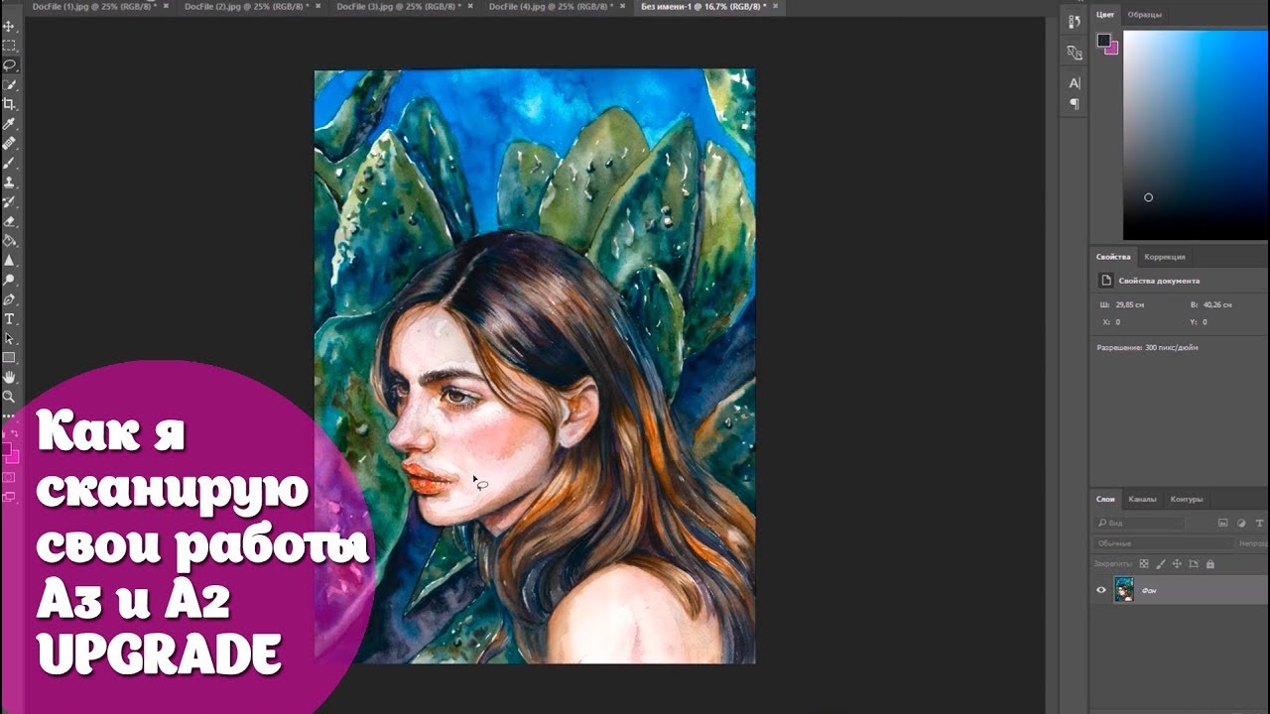The height and width of the screenshot is (714, 1270).
Task: Toggle the adjustment layer filter
Action: tap(1239, 523)
